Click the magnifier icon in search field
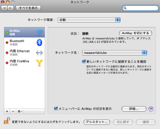This screenshot has height=129, width=160. pyautogui.click(x=125, y=8)
